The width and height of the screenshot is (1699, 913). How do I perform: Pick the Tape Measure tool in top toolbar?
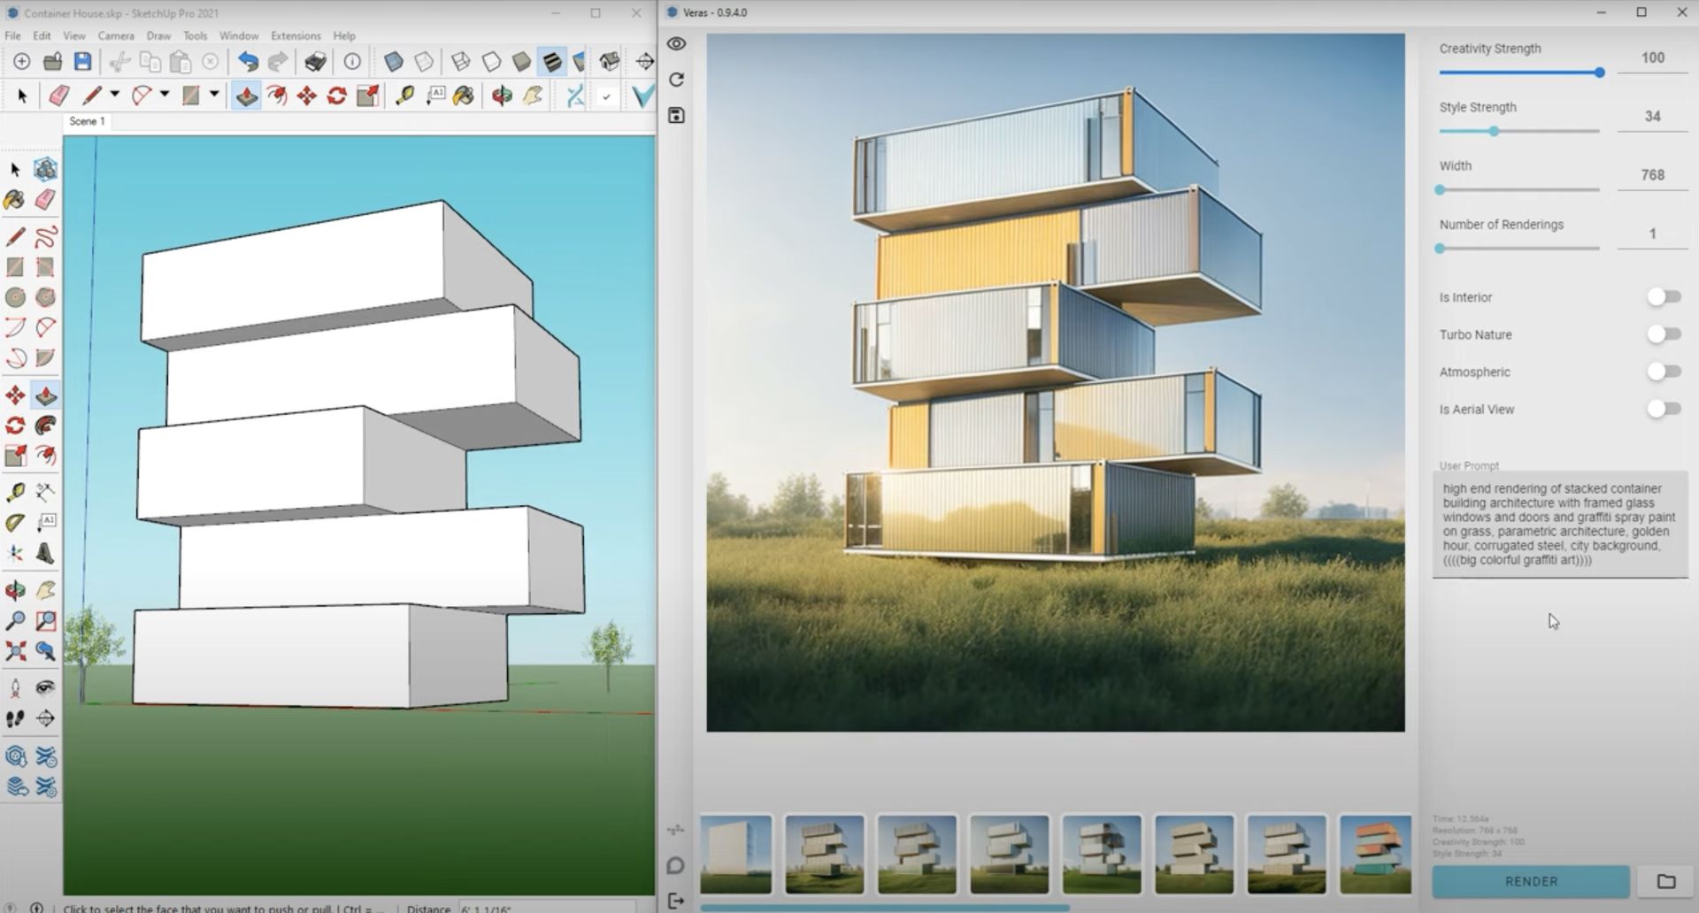(404, 96)
